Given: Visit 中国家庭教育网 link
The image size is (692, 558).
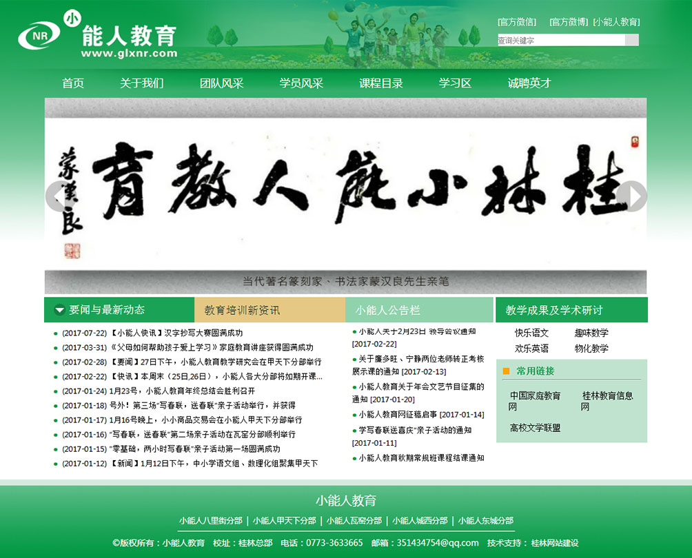Looking at the screenshot, I should pyautogui.click(x=535, y=401).
